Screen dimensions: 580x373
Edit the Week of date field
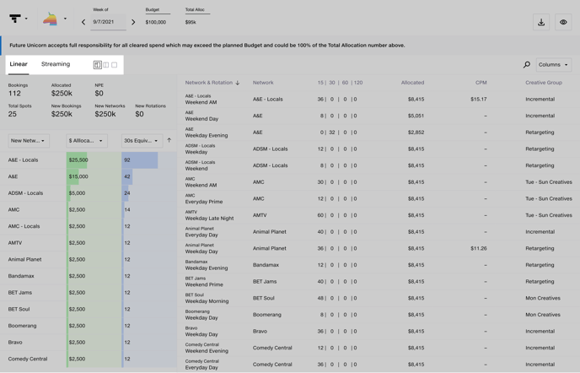(x=108, y=22)
